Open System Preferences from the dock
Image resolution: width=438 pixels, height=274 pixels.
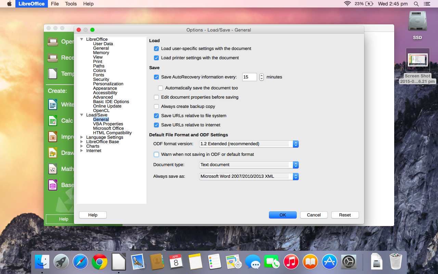(x=349, y=262)
